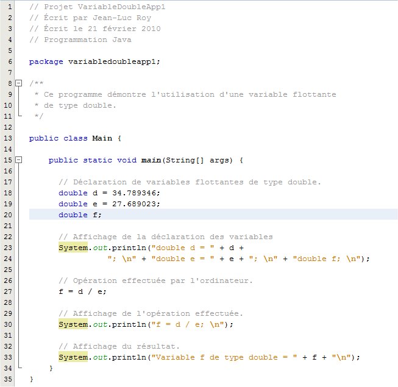Screen dimensions: 398x387
Task: Click the class name 'Main' on line 13
Action: point(102,138)
